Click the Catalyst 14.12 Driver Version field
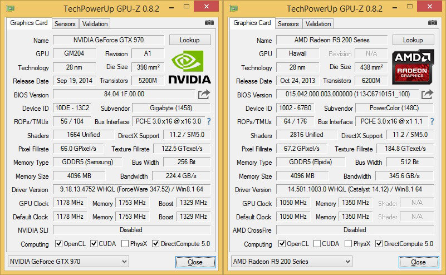This screenshot has width=446, height=275. pos(355,189)
